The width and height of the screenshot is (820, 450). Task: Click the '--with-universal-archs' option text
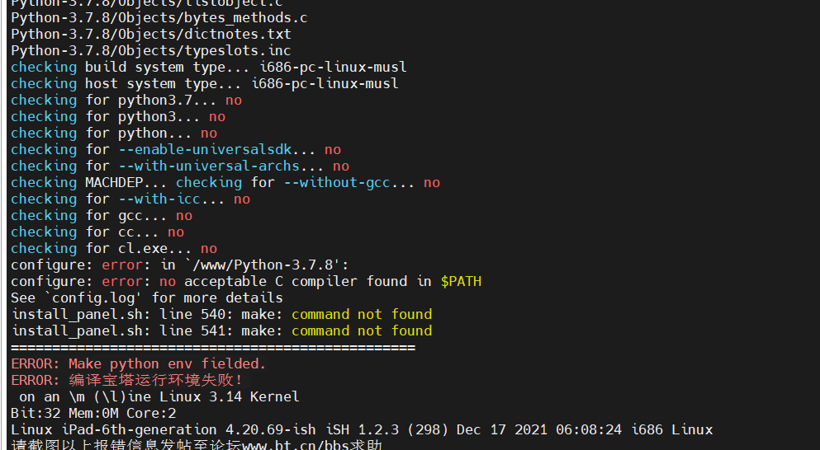(209, 166)
